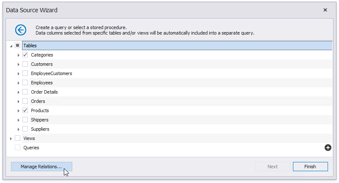Click the Manage Relations button
The height and width of the screenshot is (183, 339).
41,167
